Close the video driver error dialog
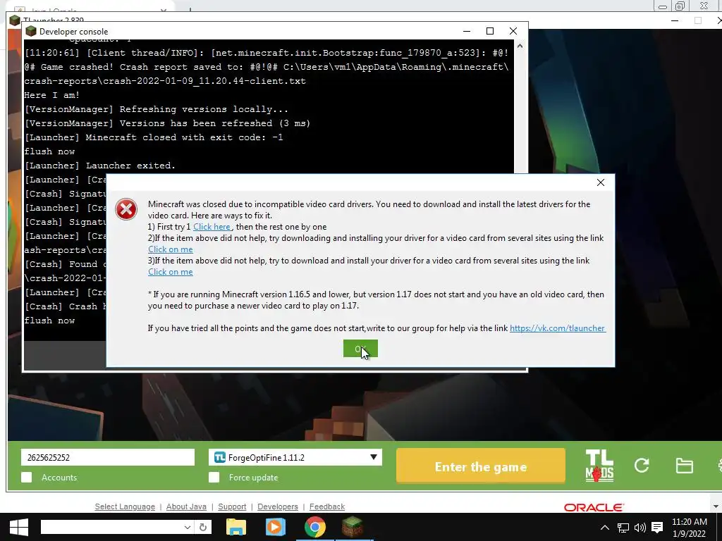 (x=601, y=182)
